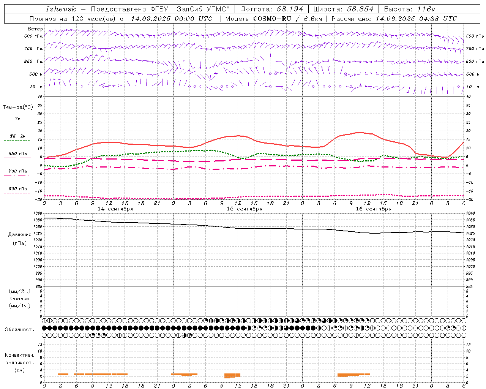
Task: Click the '(гПа)' unit under Давление
Action: point(20,244)
